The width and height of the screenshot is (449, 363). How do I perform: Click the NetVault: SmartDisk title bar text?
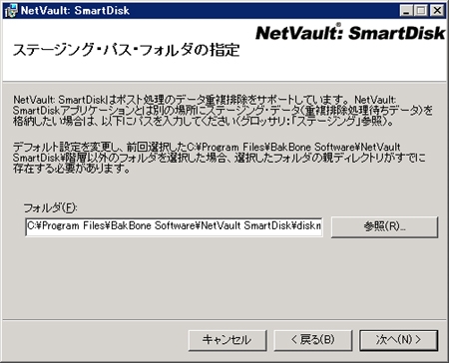click(75, 11)
